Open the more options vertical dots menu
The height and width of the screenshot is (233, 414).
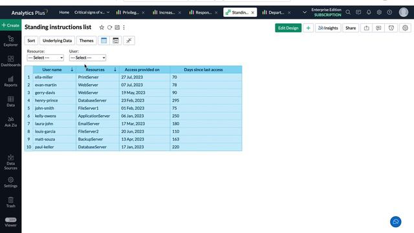(x=124, y=27)
